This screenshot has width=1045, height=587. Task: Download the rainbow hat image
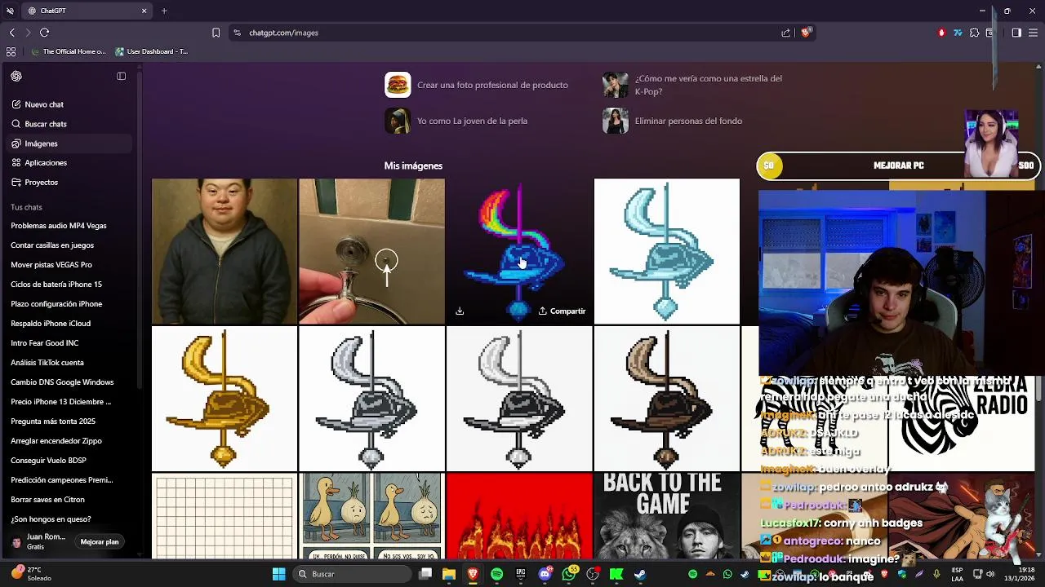click(460, 311)
